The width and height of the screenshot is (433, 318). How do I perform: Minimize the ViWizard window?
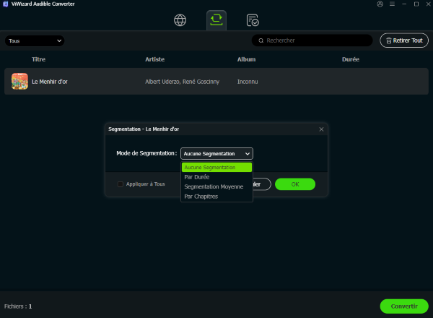[x=404, y=4]
